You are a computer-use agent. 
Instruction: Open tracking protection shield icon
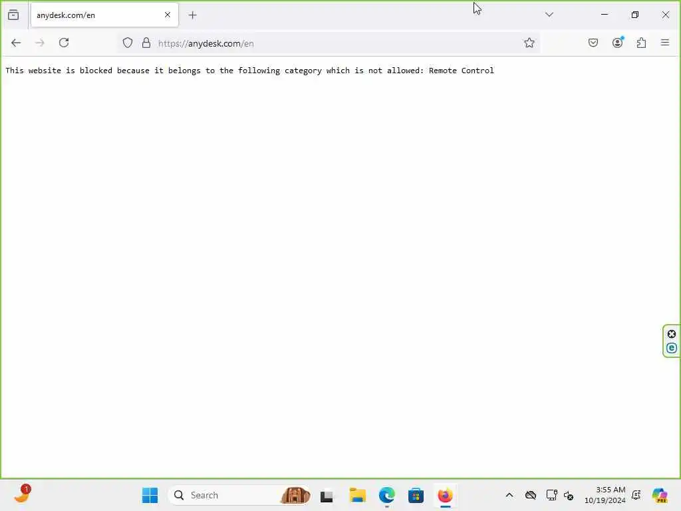tap(127, 43)
